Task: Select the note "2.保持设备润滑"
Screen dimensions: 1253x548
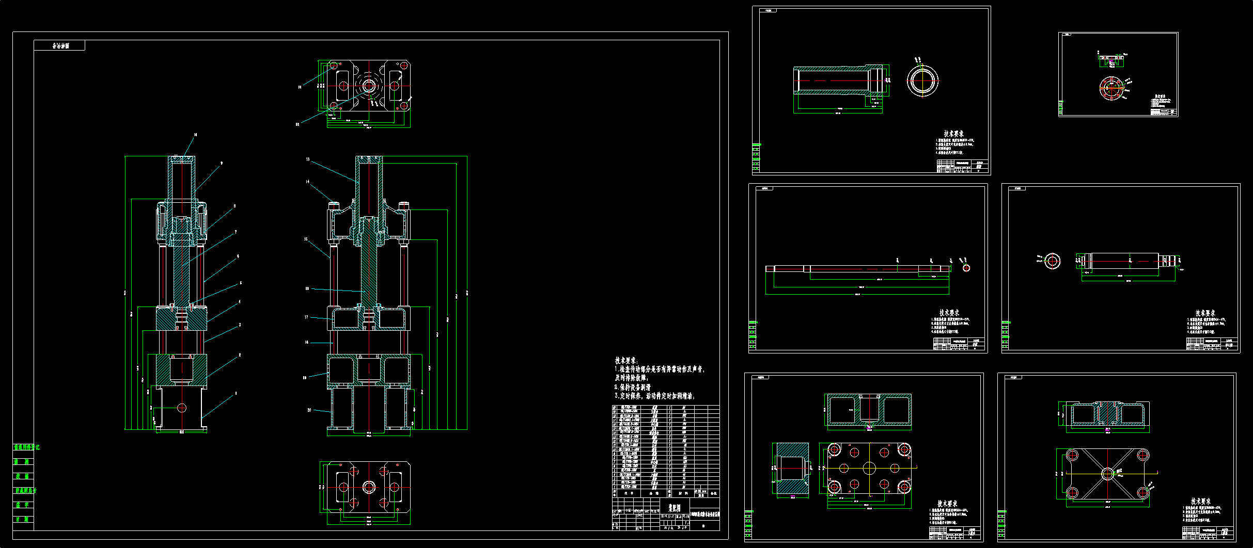Action: click(632, 387)
